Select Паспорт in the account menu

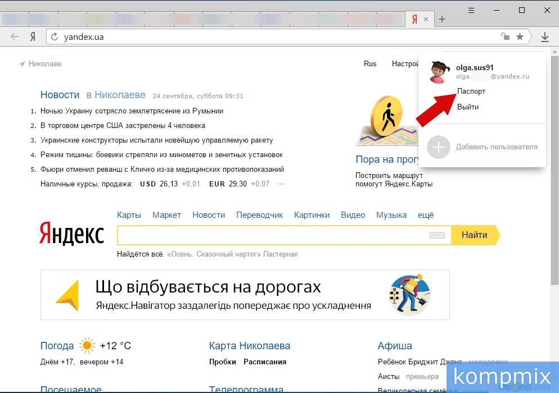click(x=471, y=91)
